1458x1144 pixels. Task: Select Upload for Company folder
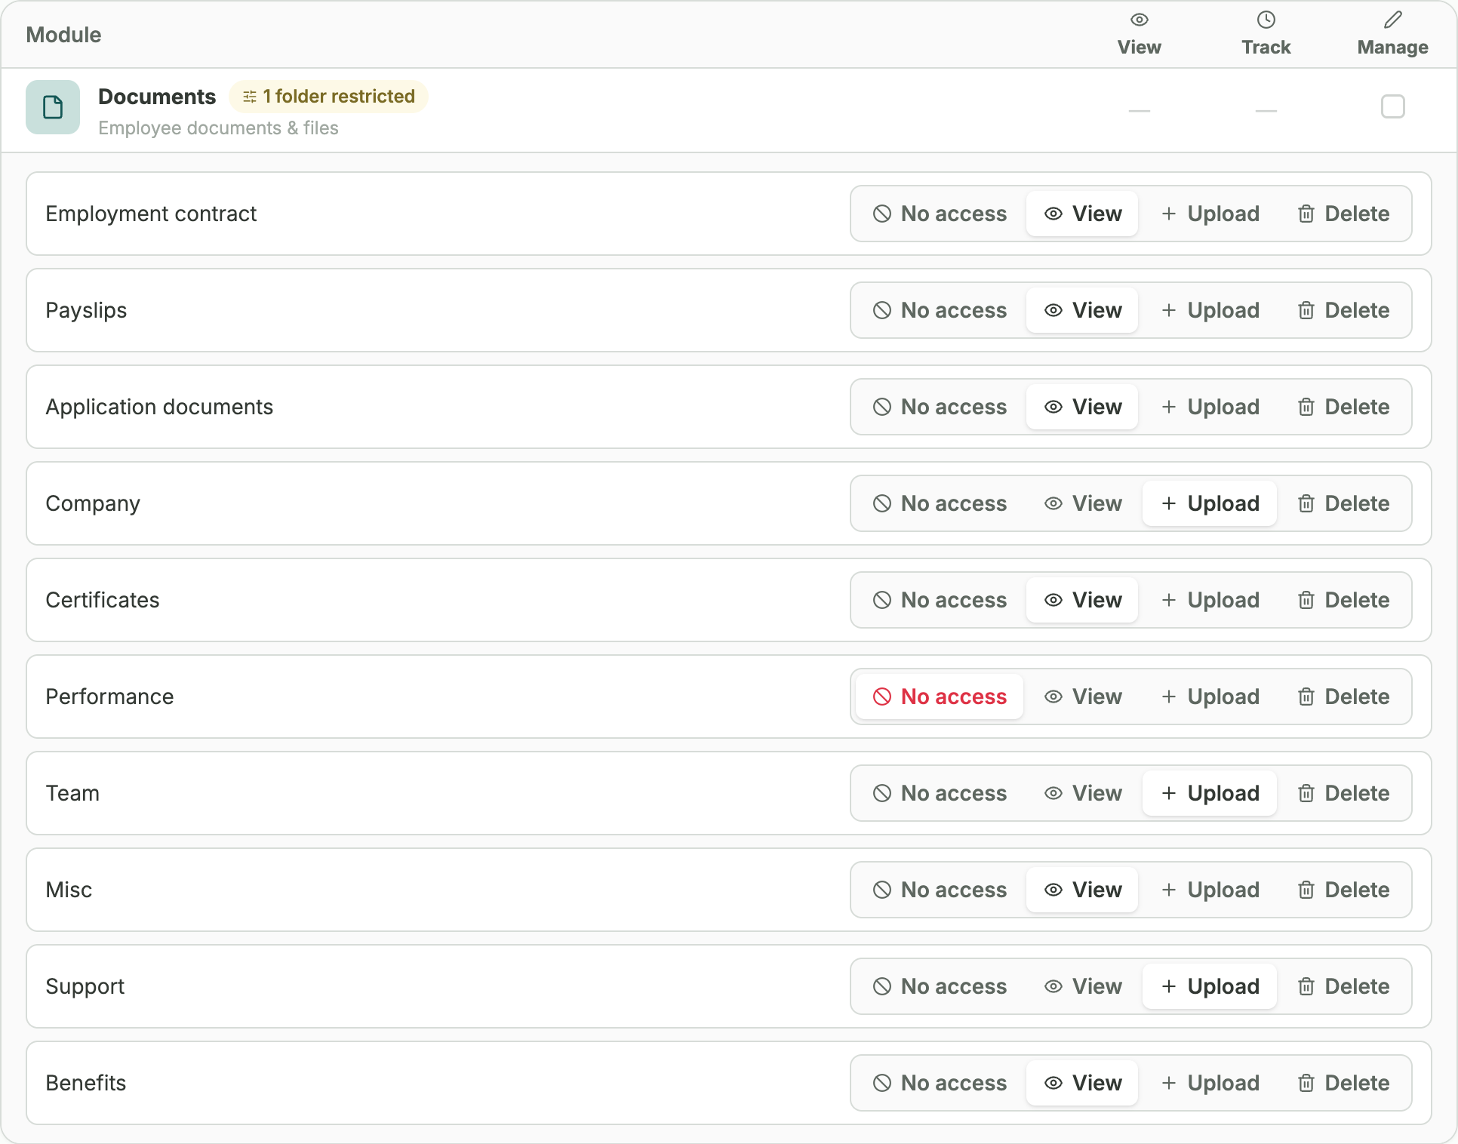1210,503
